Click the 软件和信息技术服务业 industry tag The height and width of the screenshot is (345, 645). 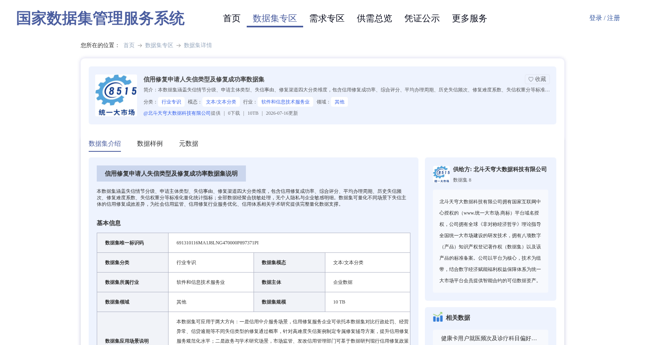coord(285,102)
